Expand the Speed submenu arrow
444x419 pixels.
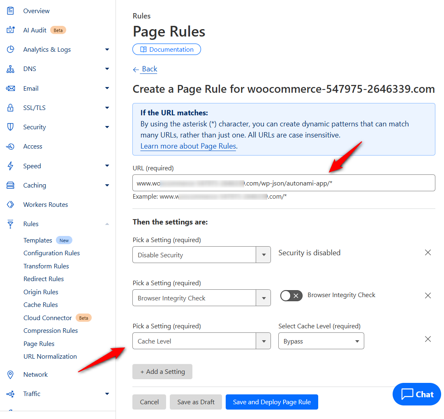coord(107,166)
